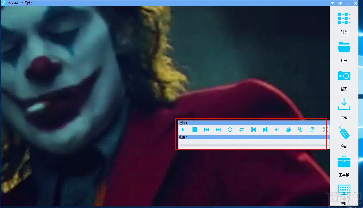Minimize the FlashYo window
363x208 pixels.
pyautogui.click(x=348, y=3)
